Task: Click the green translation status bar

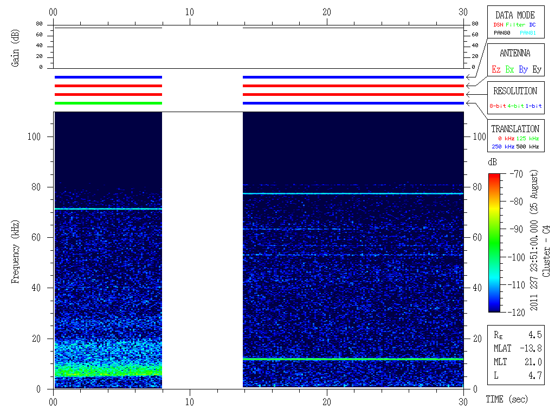Action: [x=108, y=103]
